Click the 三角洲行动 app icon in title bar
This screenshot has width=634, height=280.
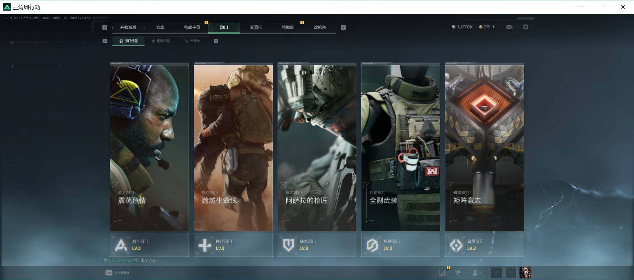tap(7, 7)
